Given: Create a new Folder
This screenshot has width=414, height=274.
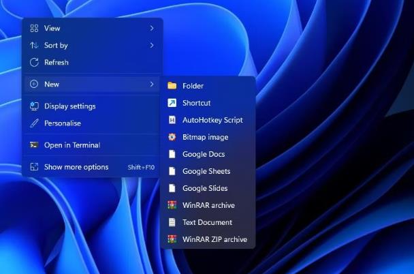Looking at the screenshot, I should pos(208,86).
